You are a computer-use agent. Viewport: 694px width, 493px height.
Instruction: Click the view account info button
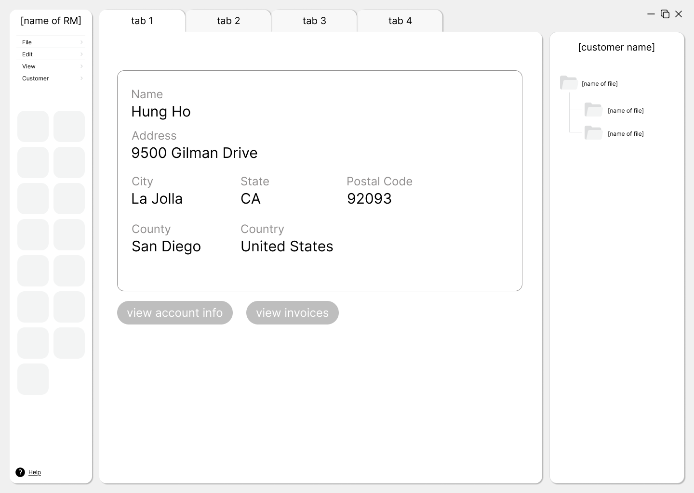click(174, 312)
